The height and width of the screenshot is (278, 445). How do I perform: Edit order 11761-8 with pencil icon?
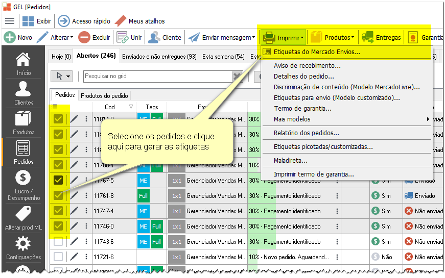point(74,195)
